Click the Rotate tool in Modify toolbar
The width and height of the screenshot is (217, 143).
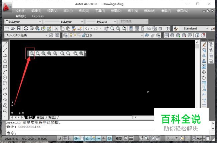(x=204, y=78)
